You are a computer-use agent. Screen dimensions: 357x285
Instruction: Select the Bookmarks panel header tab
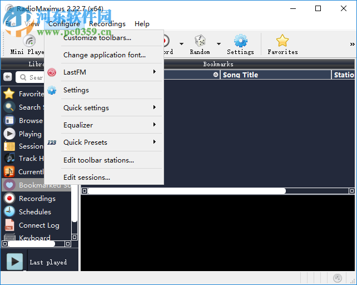coord(218,64)
